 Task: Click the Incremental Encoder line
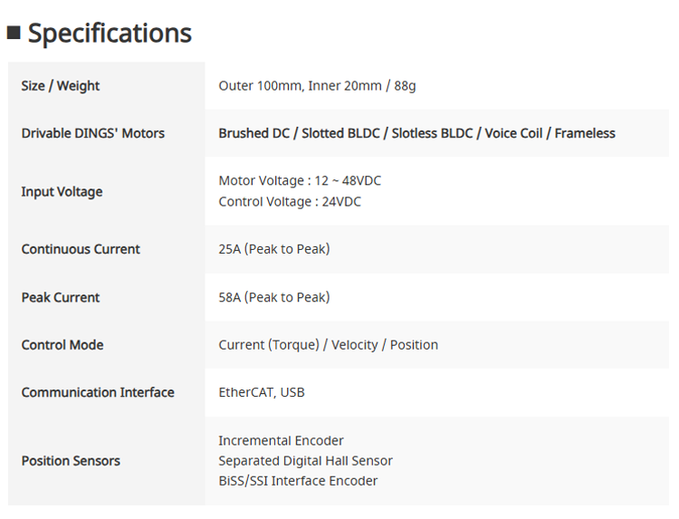[x=281, y=440]
